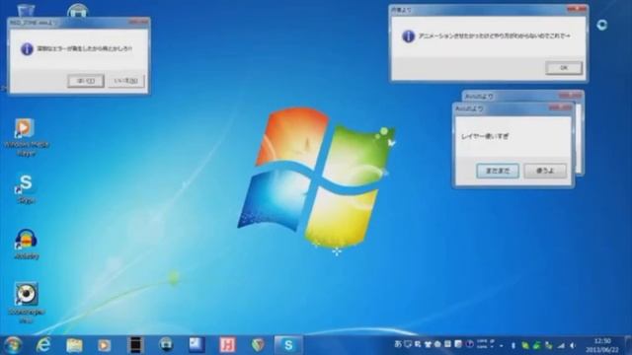Click まだまだ in the レイヤー使いすぎ dialog
Viewport: 632px width, 355px height.
coord(498,171)
